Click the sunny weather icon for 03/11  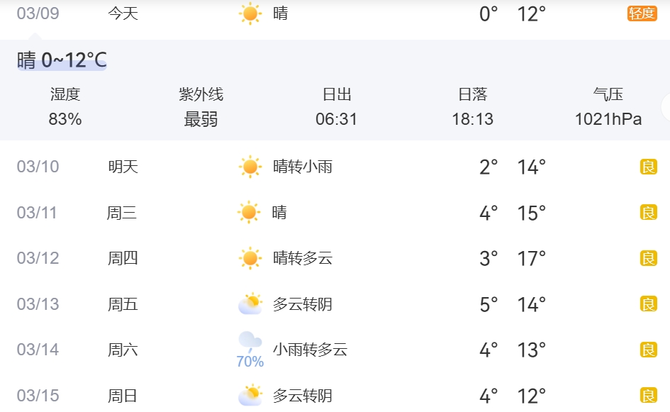(250, 212)
